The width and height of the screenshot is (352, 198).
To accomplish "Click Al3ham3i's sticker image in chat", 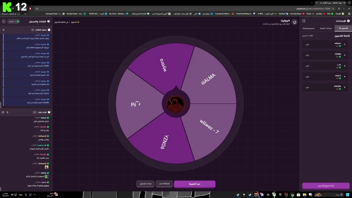I will [x=47, y=167].
